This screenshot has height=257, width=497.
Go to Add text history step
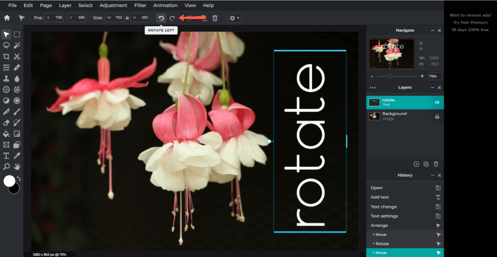[x=405, y=197]
